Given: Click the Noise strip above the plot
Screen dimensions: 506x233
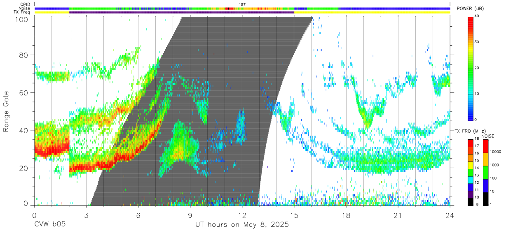Looking at the screenshot, I should pyautogui.click(x=242, y=8).
